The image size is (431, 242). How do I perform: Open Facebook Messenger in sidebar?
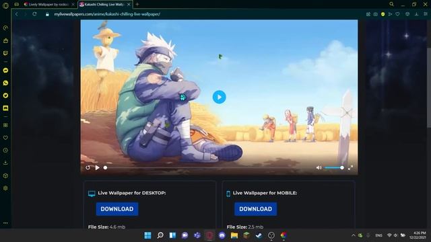click(5, 71)
